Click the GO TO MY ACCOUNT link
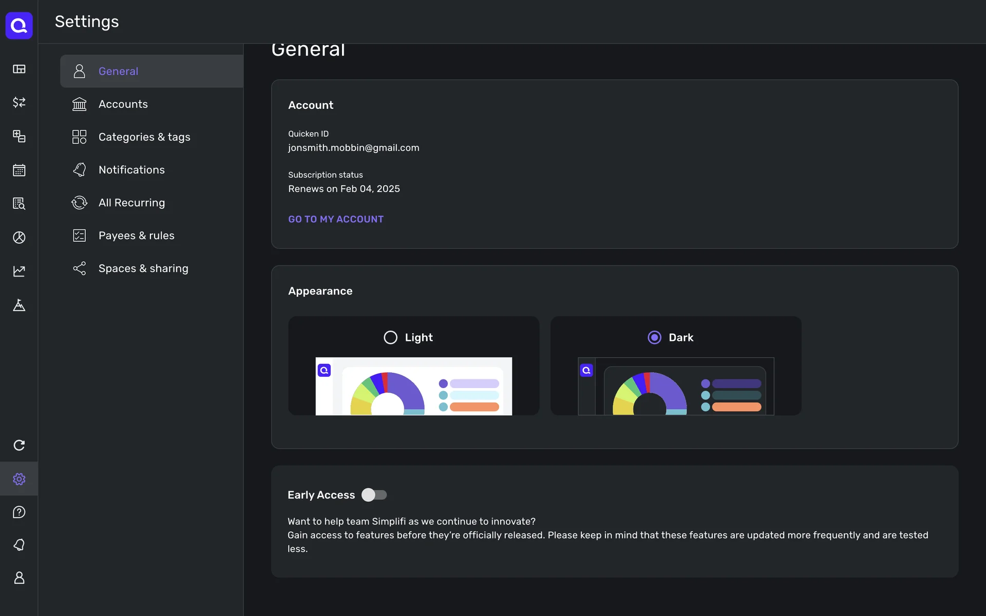 (x=335, y=219)
